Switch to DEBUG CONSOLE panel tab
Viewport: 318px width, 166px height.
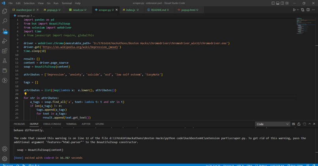pos(52,124)
